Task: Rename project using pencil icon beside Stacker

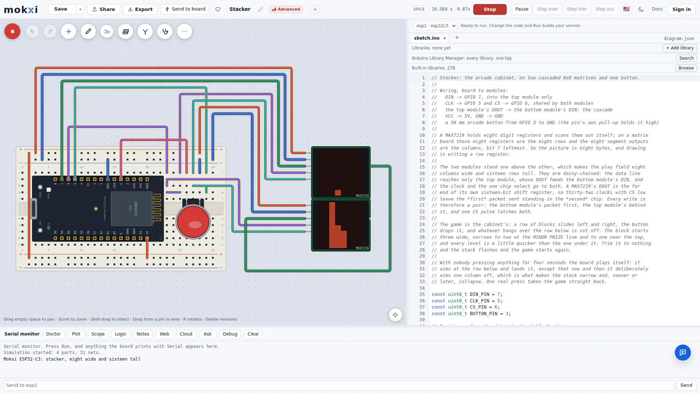Action: pos(260,9)
